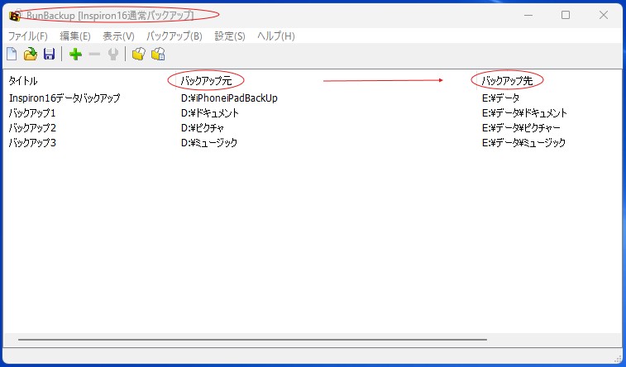Click the grey wrench settings icon

(x=112, y=55)
